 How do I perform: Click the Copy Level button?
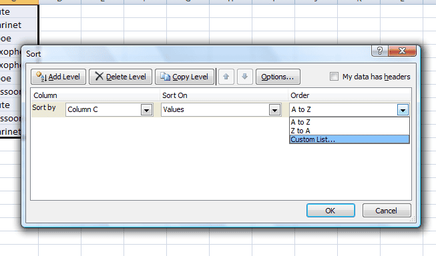(x=185, y=77)
